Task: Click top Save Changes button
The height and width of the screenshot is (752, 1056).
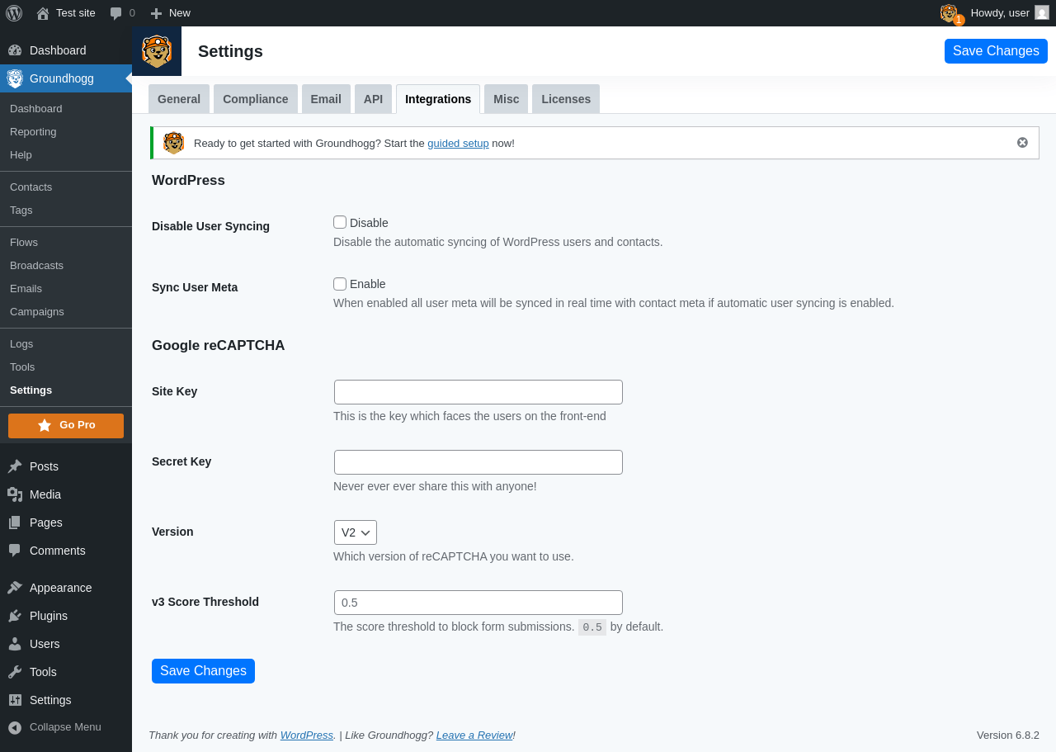Action: [x=996, y=51]
